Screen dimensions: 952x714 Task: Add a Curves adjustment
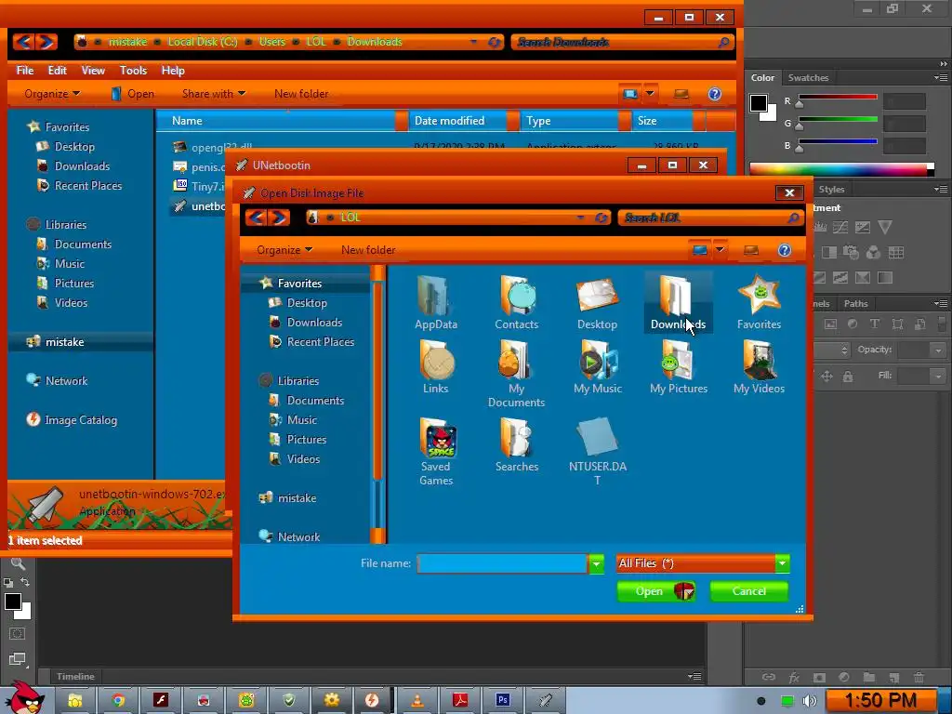click(840, 227)
